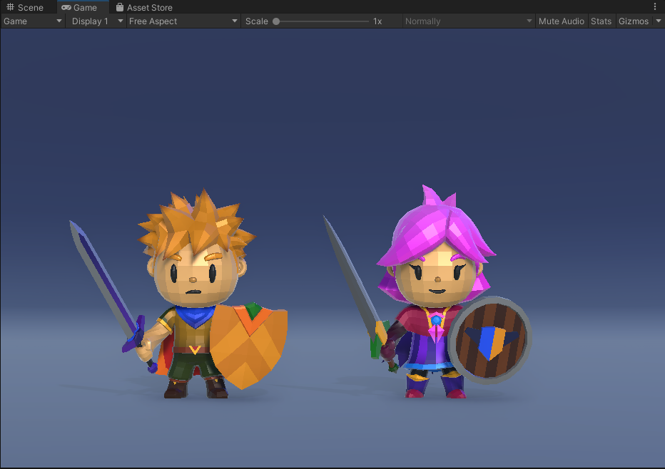
Task: Open the Normally play mode dropdown
Action: pos(468,21)
